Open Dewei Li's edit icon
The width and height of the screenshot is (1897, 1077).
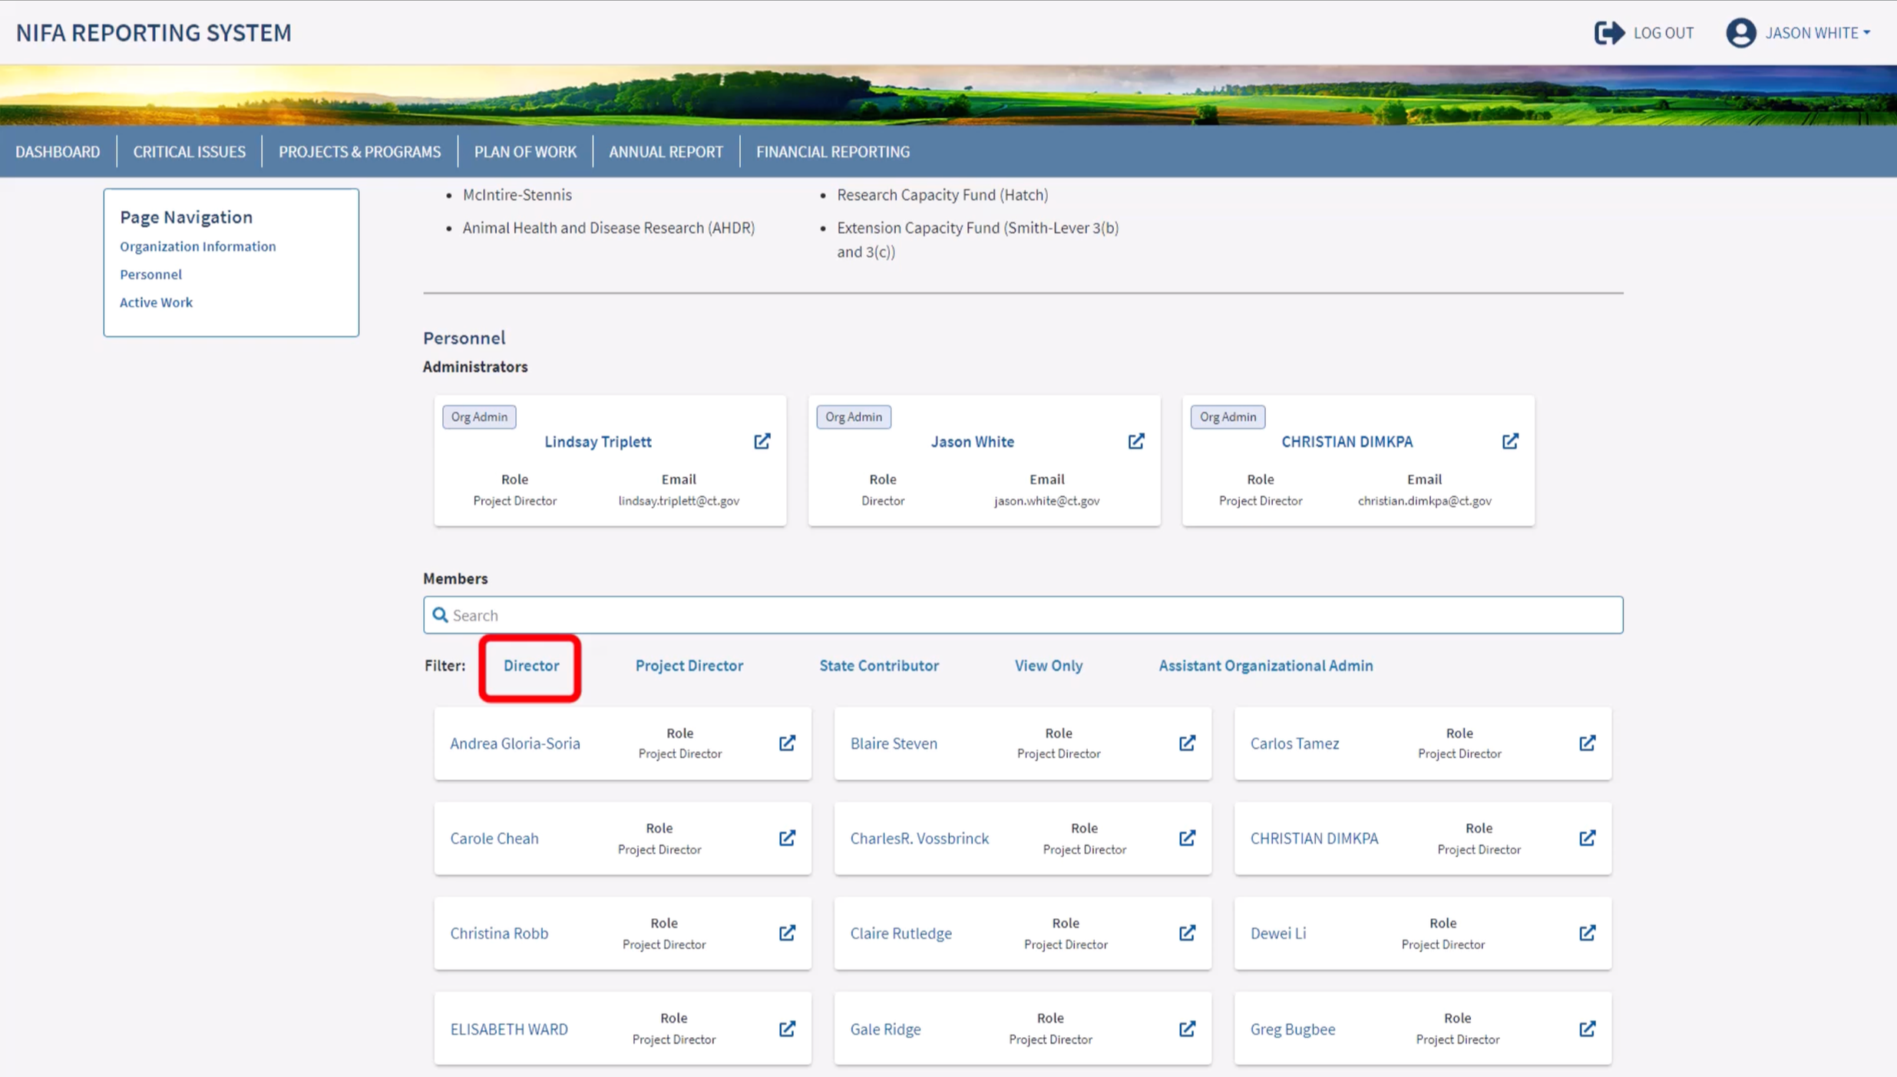coord(1587,933)
